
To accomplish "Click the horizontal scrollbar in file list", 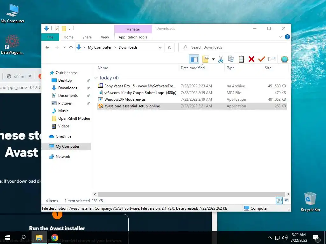I will coord(191,194).
